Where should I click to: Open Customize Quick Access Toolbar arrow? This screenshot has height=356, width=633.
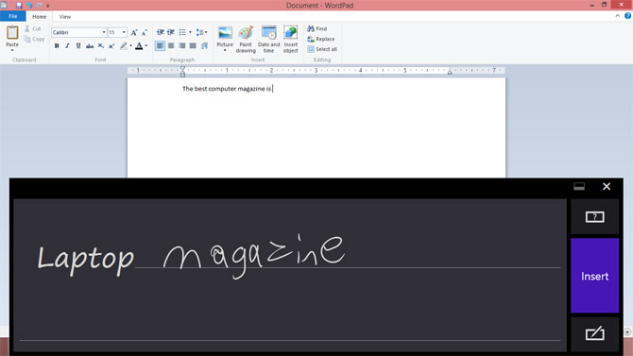click(47, 6)
